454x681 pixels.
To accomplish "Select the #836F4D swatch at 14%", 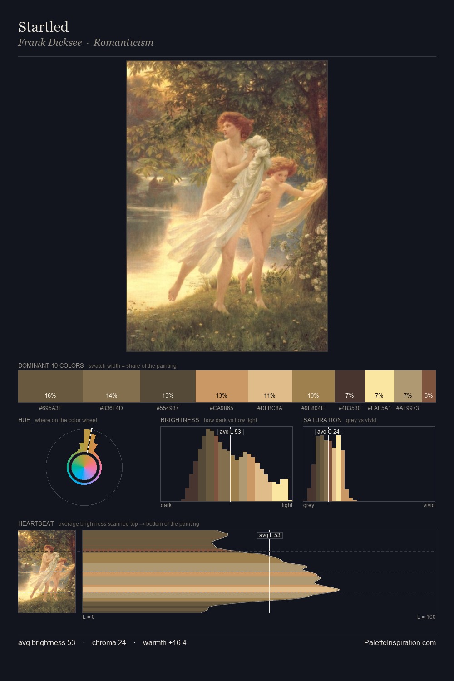I will pos(112,386).
